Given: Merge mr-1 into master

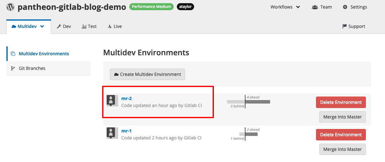Looking at the screenshot, I should tap(342, 149).
